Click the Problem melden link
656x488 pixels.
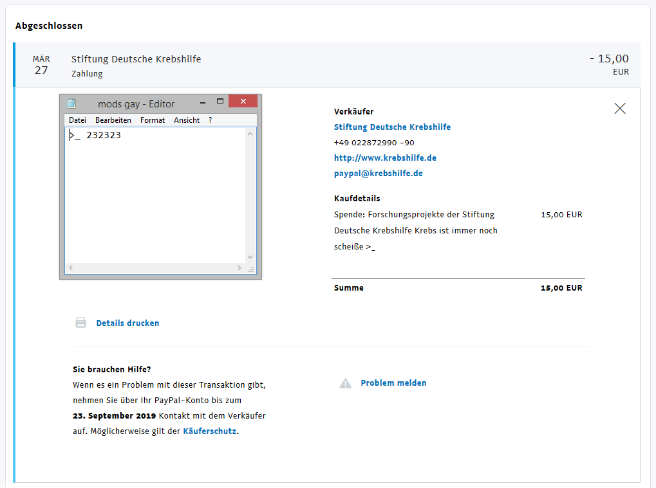393,383
